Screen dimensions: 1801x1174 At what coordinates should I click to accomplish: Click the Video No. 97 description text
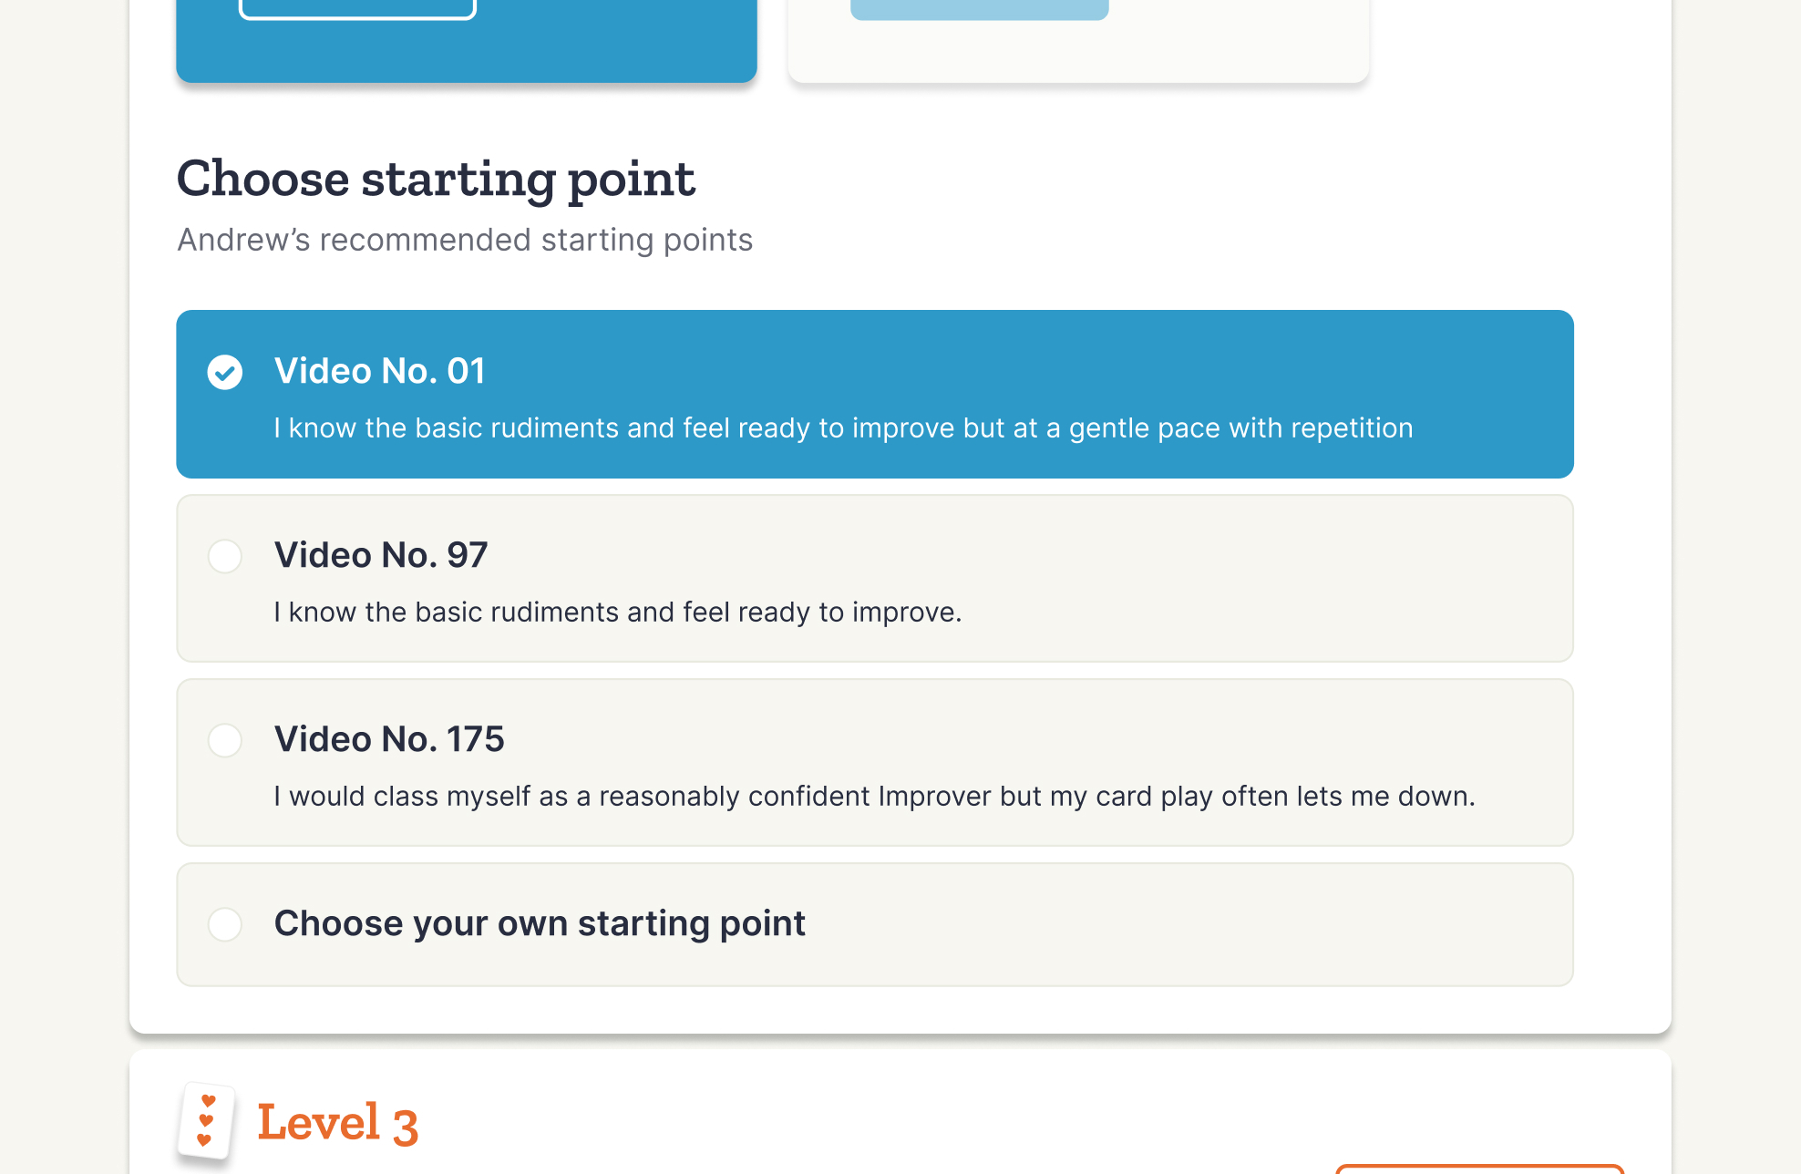(618, 612)
